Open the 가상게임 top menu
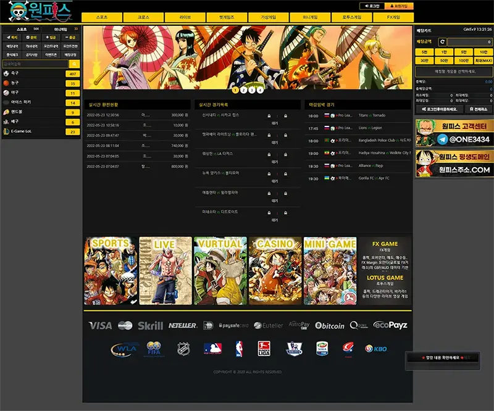 269,17
